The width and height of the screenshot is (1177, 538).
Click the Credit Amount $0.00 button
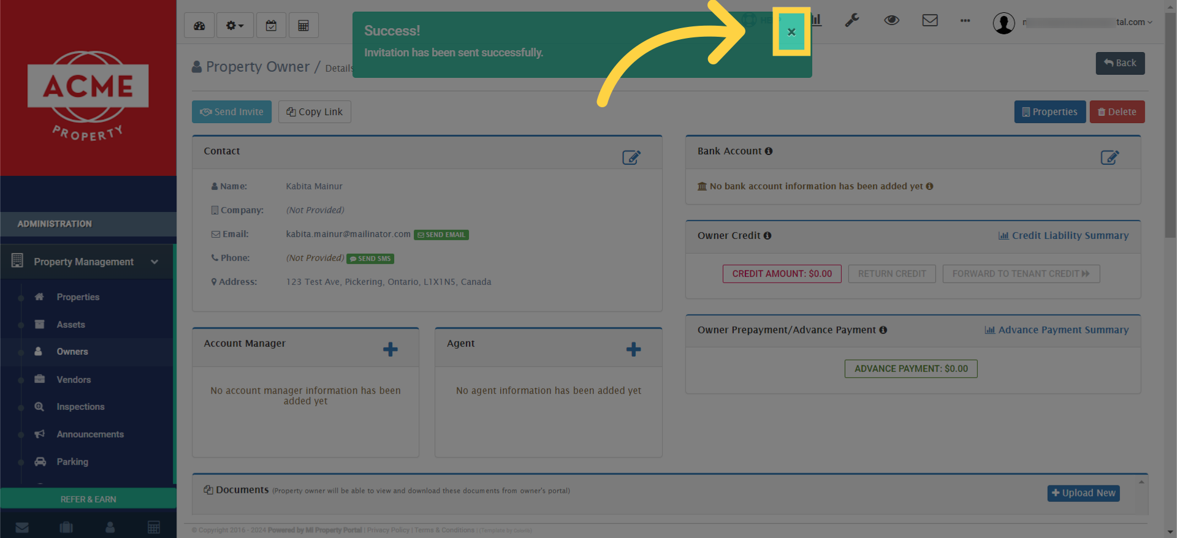pos(782,274)
